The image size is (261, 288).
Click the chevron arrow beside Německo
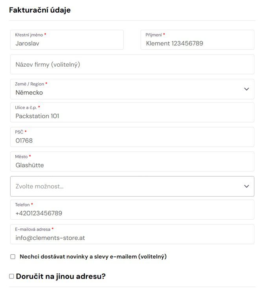pos(246,89)
